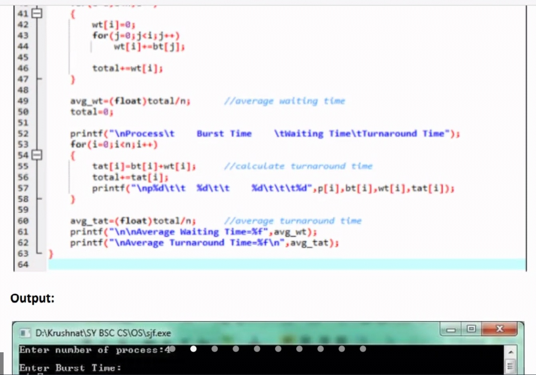Collapse the code fold marker at line 41
This screenshot has width=536, height=375.
click(37, 14)
